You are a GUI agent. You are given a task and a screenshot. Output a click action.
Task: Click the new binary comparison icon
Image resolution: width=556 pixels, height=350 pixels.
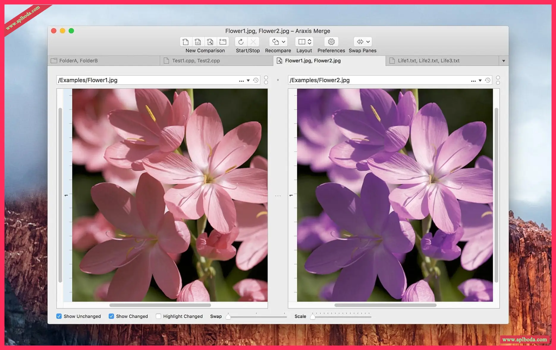click(x=198, y=42)
